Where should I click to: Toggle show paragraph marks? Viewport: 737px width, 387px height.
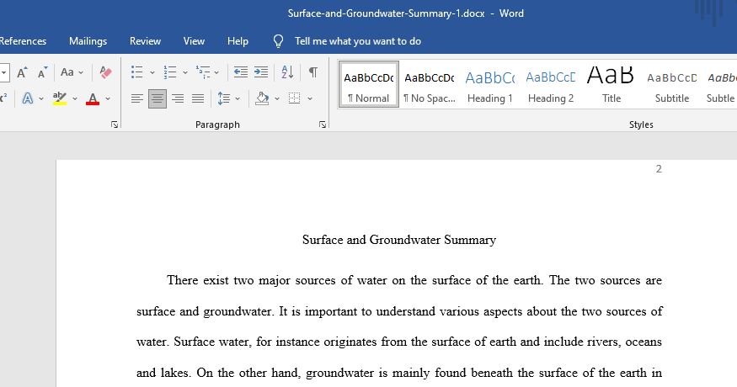[x=313, y=72]
